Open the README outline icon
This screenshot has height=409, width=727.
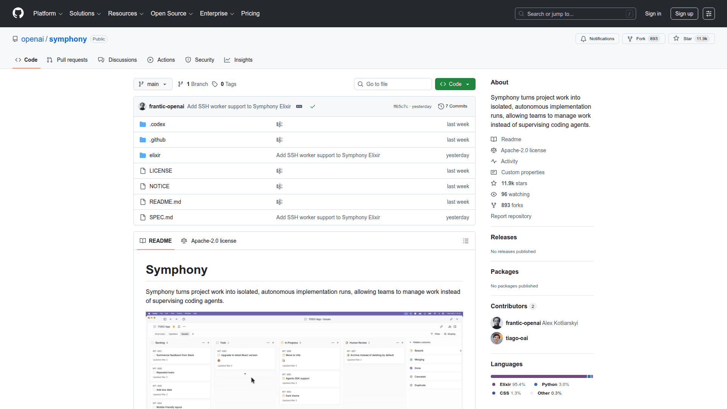[465, 241]
